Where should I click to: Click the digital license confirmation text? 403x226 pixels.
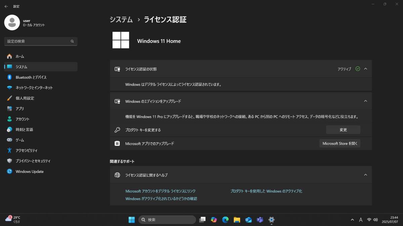pos(173,84)
